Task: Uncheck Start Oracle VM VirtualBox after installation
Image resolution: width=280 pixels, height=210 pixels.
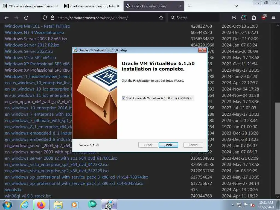Action: [123, 98]
